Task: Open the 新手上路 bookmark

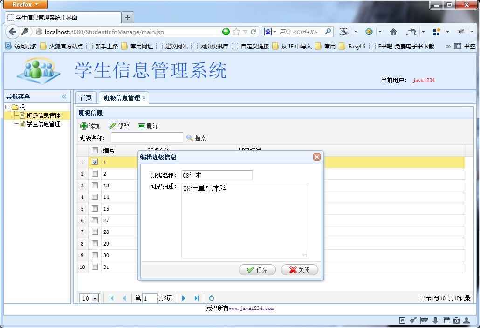Action: [x=102, y=46]
